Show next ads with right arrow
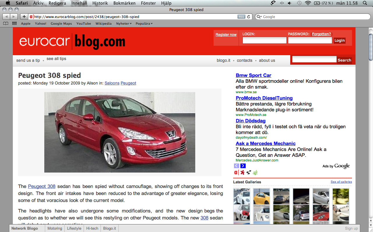373x232 pixels. [x=243, y=166]
